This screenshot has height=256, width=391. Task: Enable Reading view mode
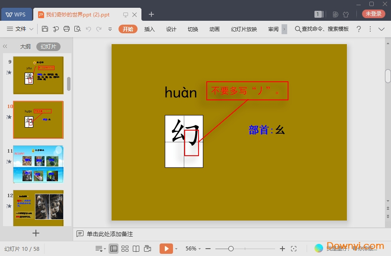[x=135, y=249]
